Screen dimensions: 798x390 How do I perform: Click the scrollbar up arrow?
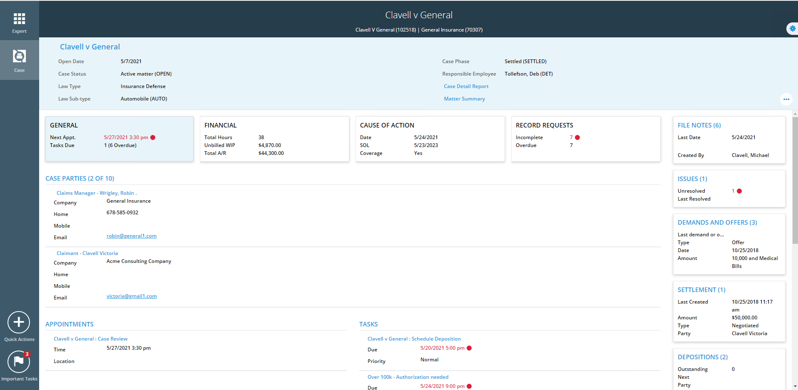click(x=795, y=113)
